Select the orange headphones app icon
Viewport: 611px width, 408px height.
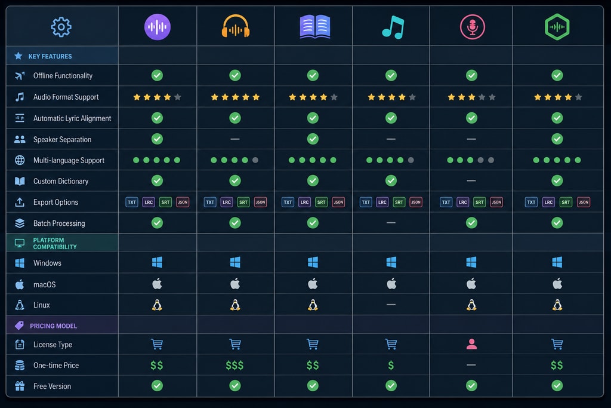pyautogui.click(x=235, y=26)
